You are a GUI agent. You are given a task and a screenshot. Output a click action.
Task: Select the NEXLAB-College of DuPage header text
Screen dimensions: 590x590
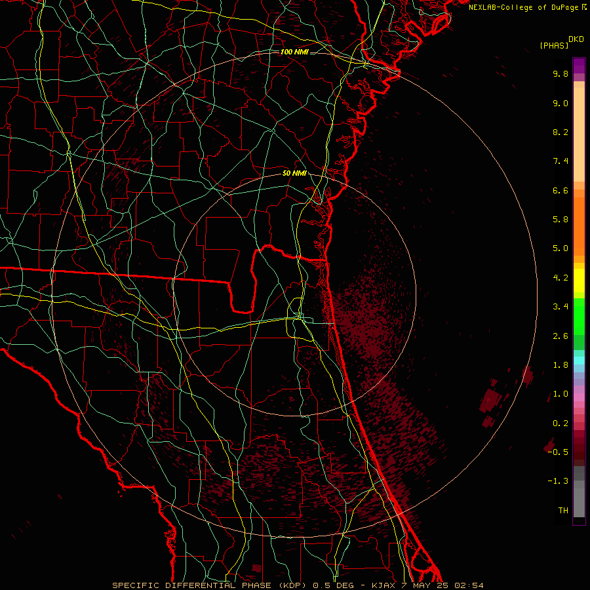524,7
